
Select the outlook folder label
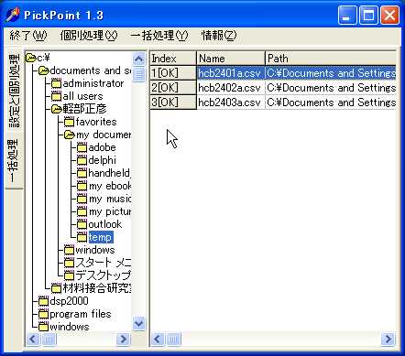click(104, 224)
